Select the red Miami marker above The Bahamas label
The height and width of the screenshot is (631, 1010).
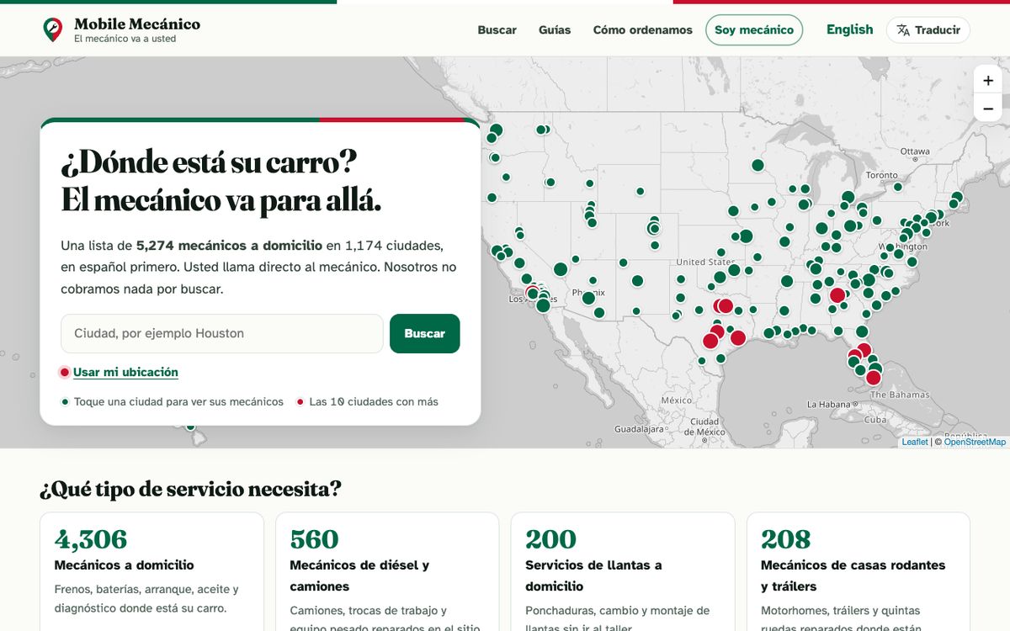coord(874,378)
